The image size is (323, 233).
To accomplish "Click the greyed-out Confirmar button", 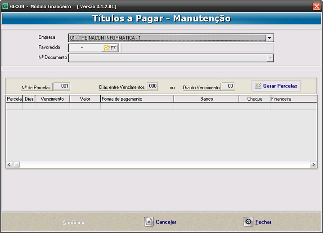I will (73, 222).
